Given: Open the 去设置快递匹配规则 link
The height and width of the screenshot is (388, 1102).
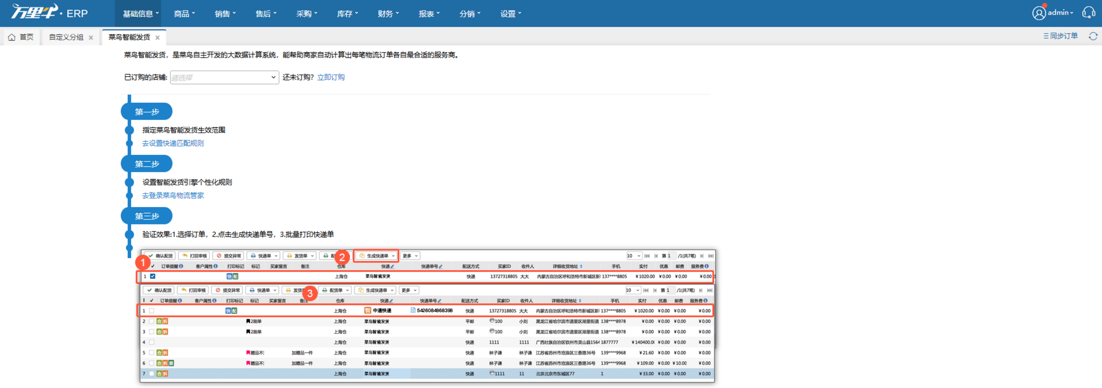Looking at the screenshot, I should pyautogui.click(x=173, y=143).
